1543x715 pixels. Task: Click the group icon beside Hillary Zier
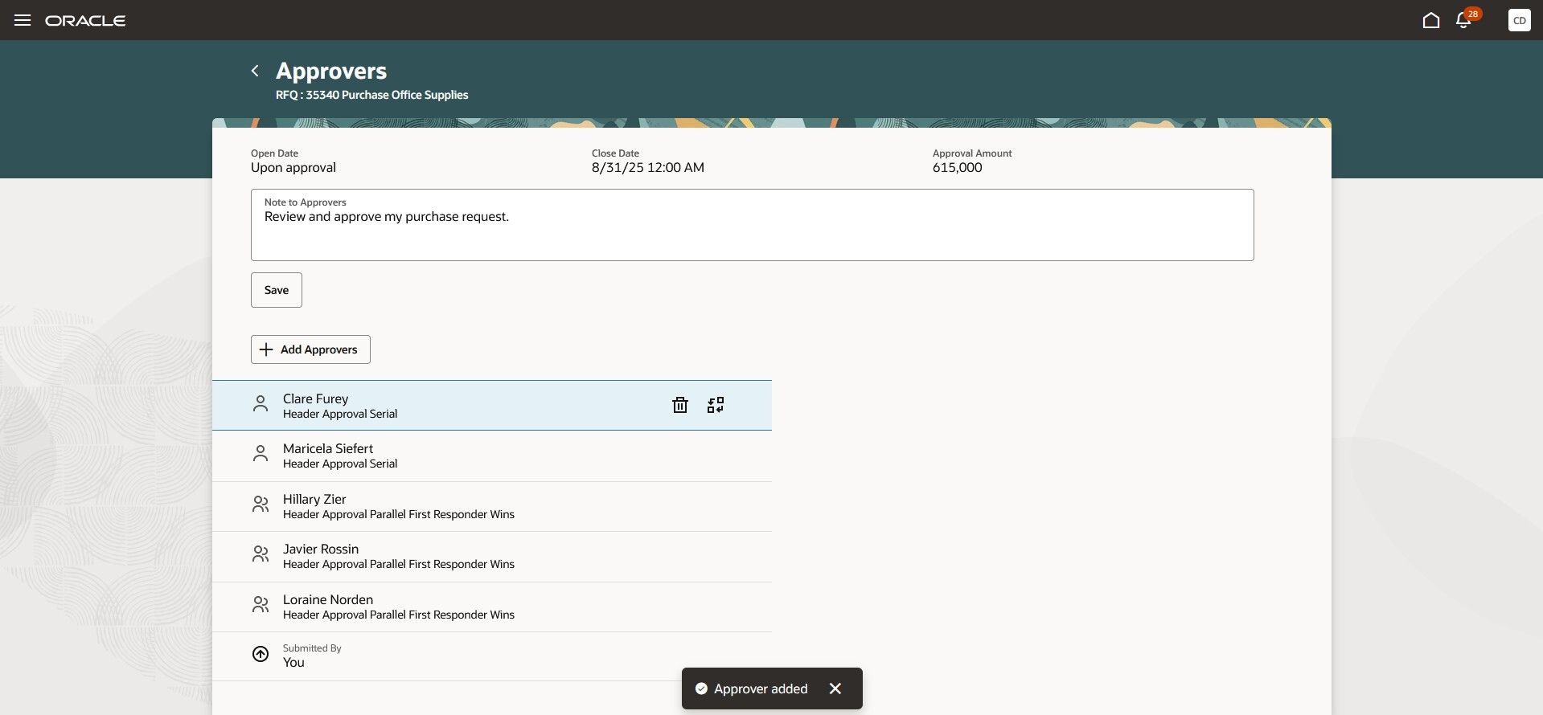[261, 505]
